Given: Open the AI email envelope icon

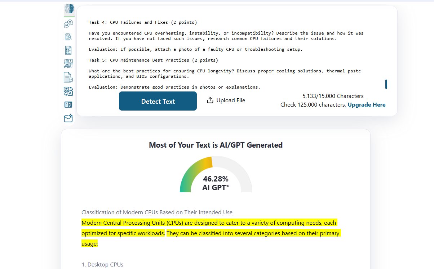Looking at the screenshot, I should coord(68,118).
